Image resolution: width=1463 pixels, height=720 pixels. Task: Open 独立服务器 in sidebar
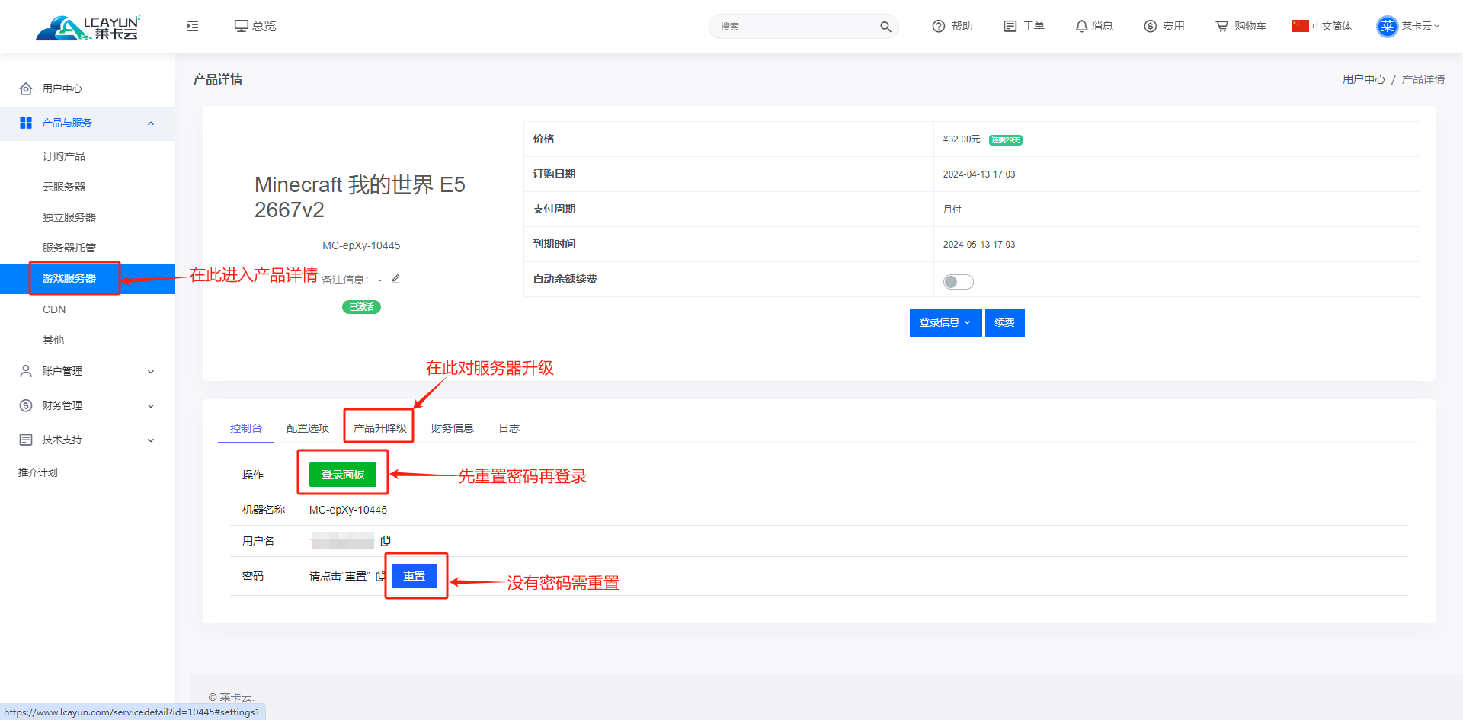click(x=69, y=217)
